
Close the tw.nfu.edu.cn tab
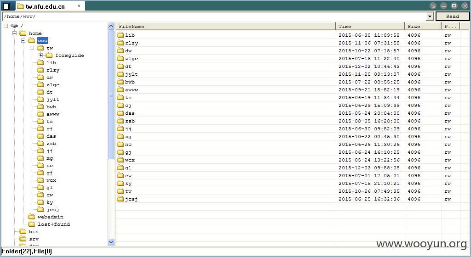coord(79,6)
